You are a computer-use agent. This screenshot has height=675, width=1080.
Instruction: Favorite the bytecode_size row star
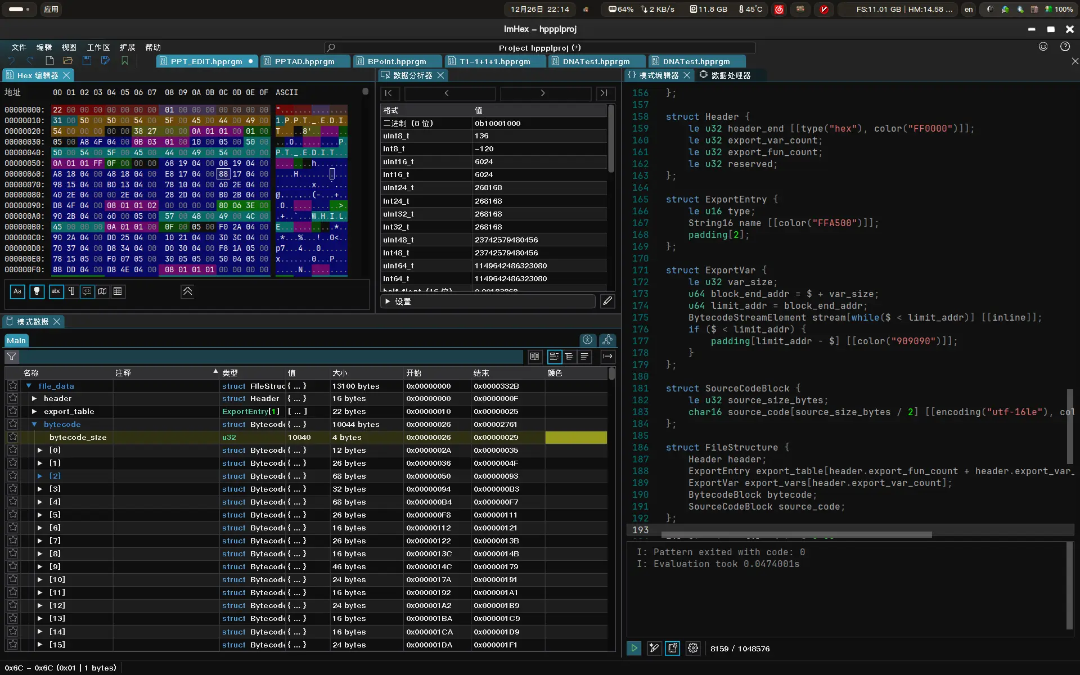[x=13, y=437]
